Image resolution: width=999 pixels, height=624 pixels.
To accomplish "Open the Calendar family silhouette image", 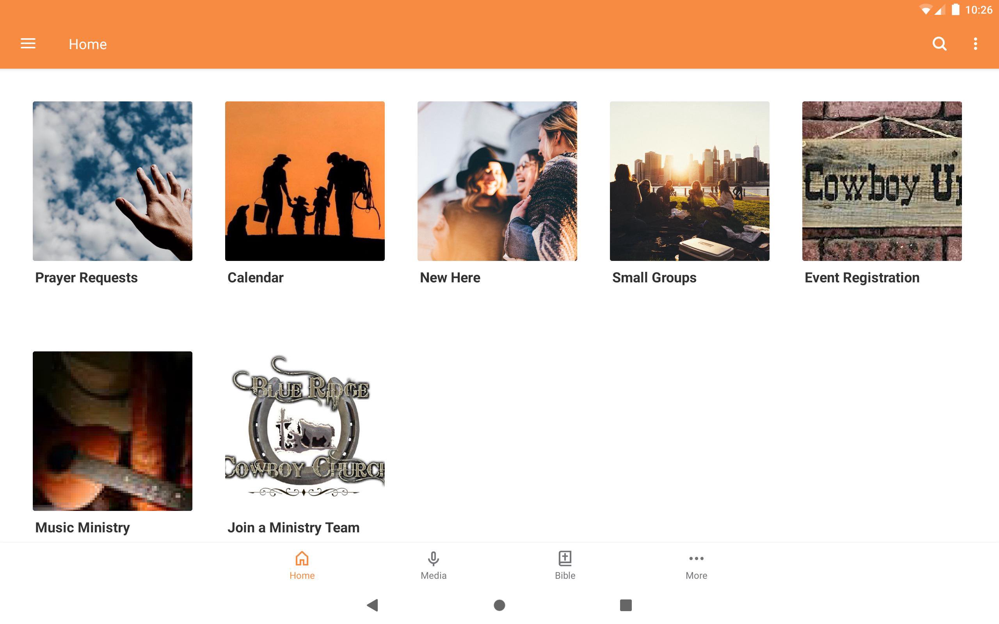I will coord(305,181).
